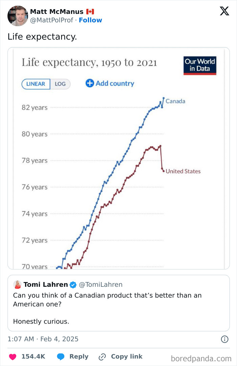Switch the chart to LOG scale

(x=59, y=84)
